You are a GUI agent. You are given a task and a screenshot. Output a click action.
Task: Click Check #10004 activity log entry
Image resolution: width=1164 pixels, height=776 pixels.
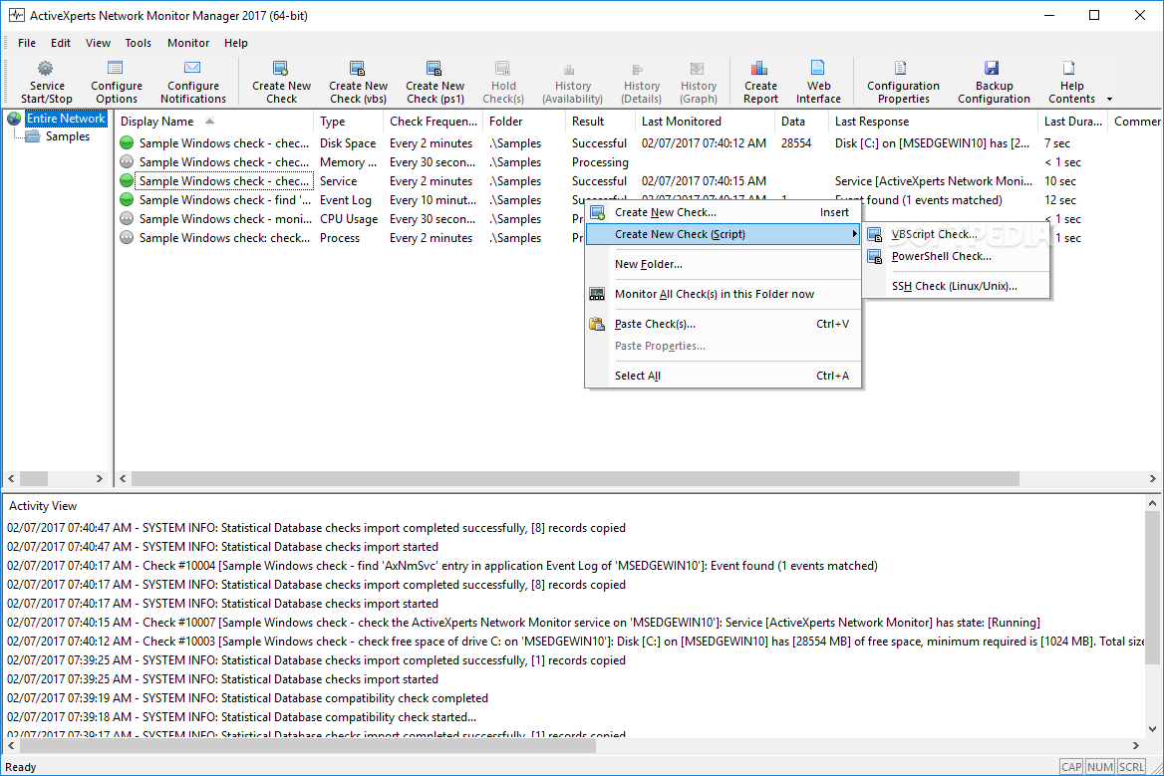coord(442,565)
